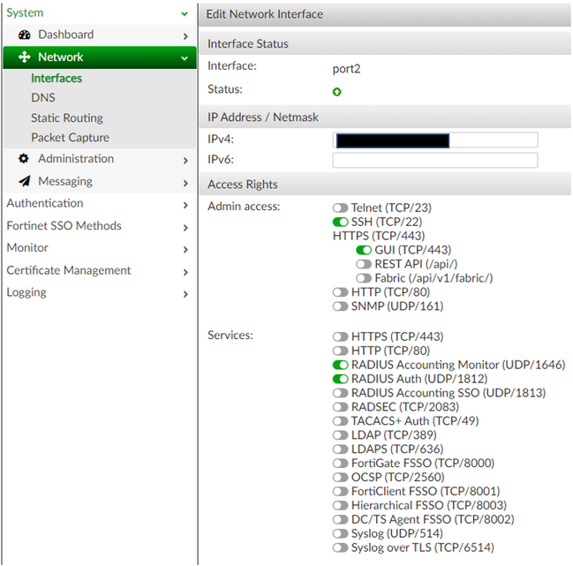Expand the Certificate Management section
Screen dimensions: 573x566
(x=185, y=272)
